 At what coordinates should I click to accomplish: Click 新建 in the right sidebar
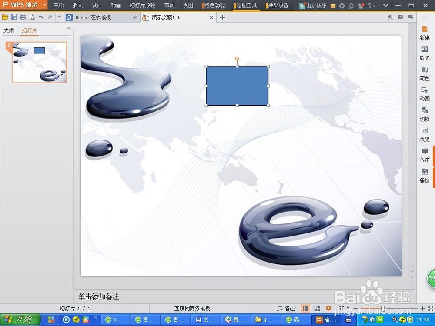[x=425, y=33]
